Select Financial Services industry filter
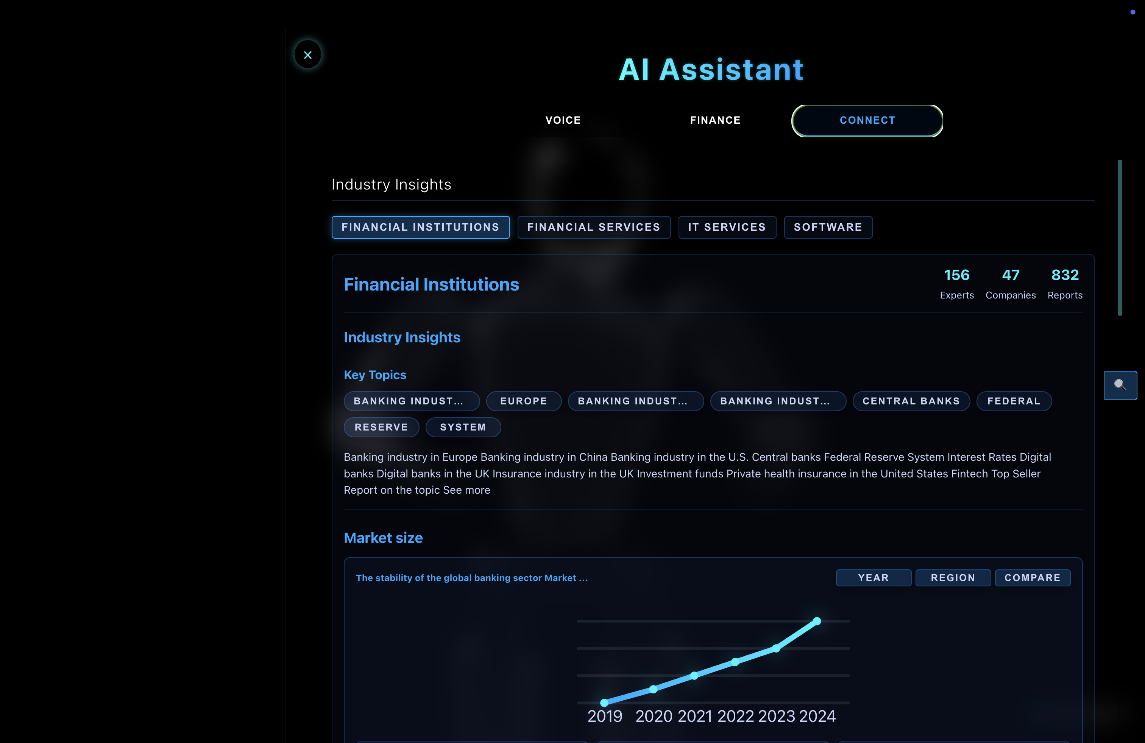 (x=594, y=227)
